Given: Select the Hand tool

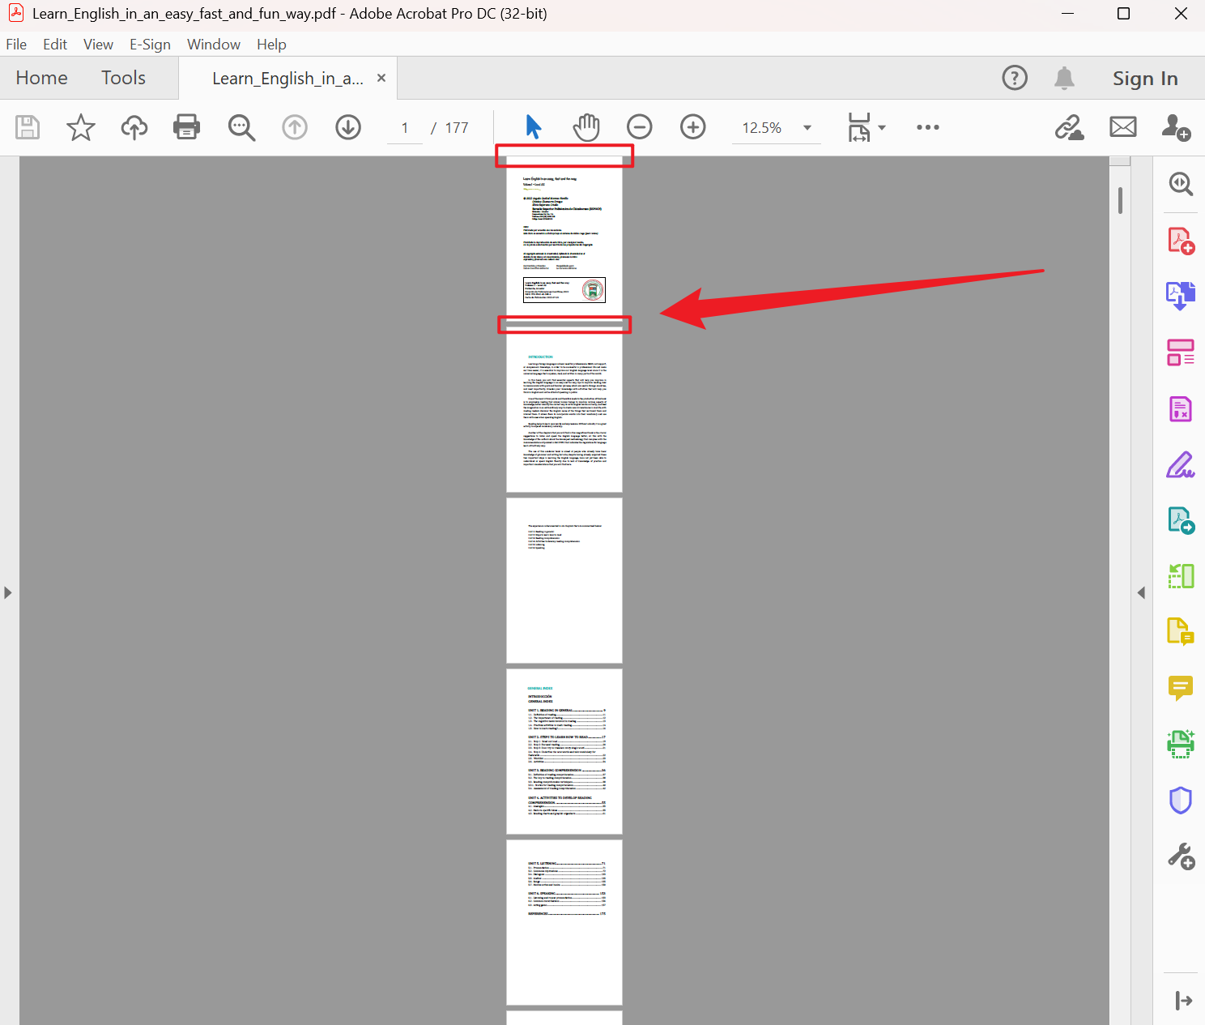Looking at the screenshot, I should pyautogui.click(x=585, y=127).
